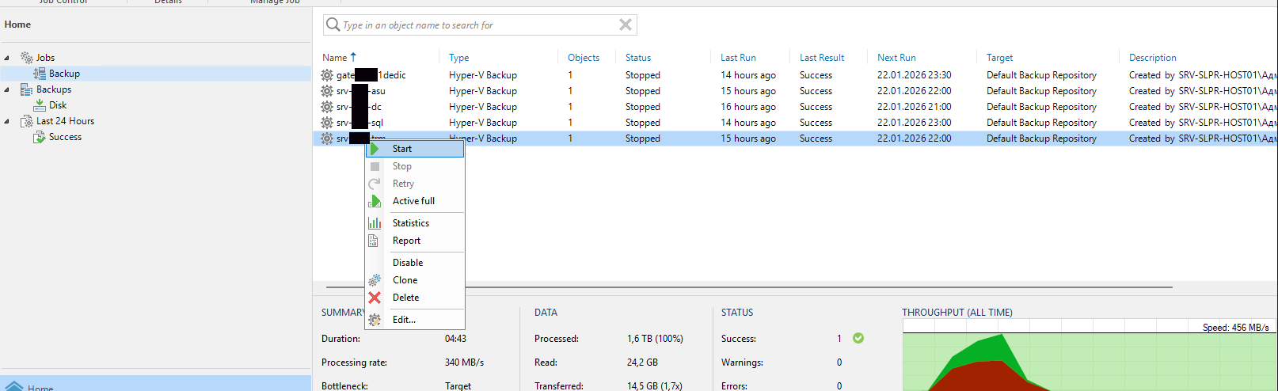Click the gear icon of the sql job
Image resolution: width=1278 pixels, height=391 pixels.
click(x=327, y=123)
